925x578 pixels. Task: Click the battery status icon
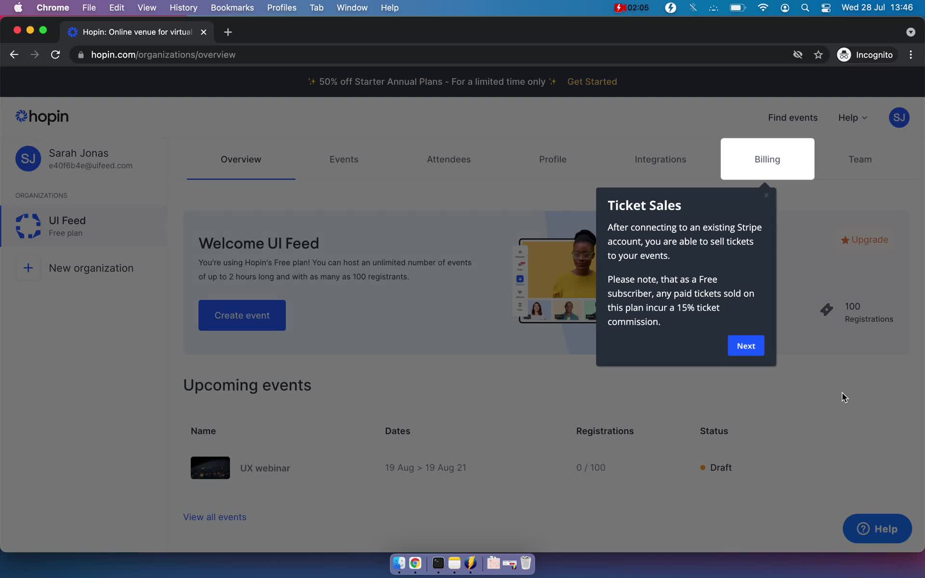coord(738,8)
